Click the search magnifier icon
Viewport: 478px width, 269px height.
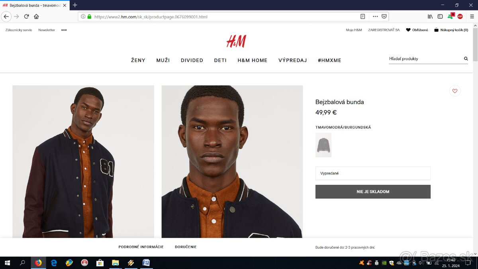point(466,59)
